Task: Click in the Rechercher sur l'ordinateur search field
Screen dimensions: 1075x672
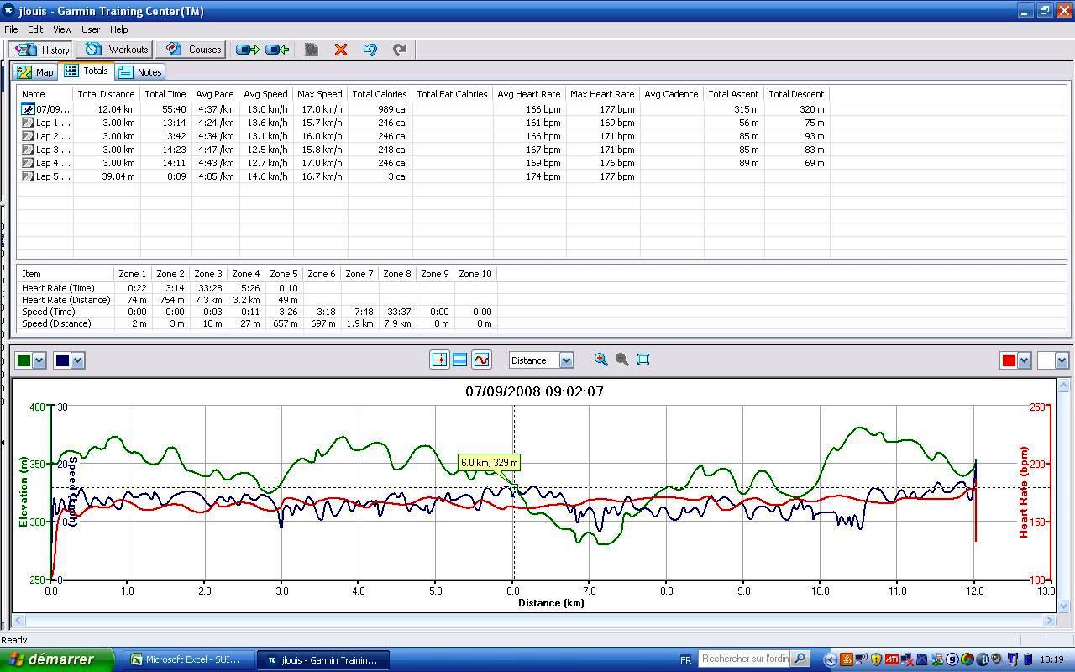Action: pyautogui.click(x=745, y=659)
